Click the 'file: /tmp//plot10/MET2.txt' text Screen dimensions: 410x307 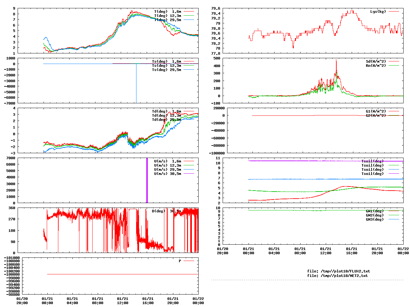click(x=337, y=275)
